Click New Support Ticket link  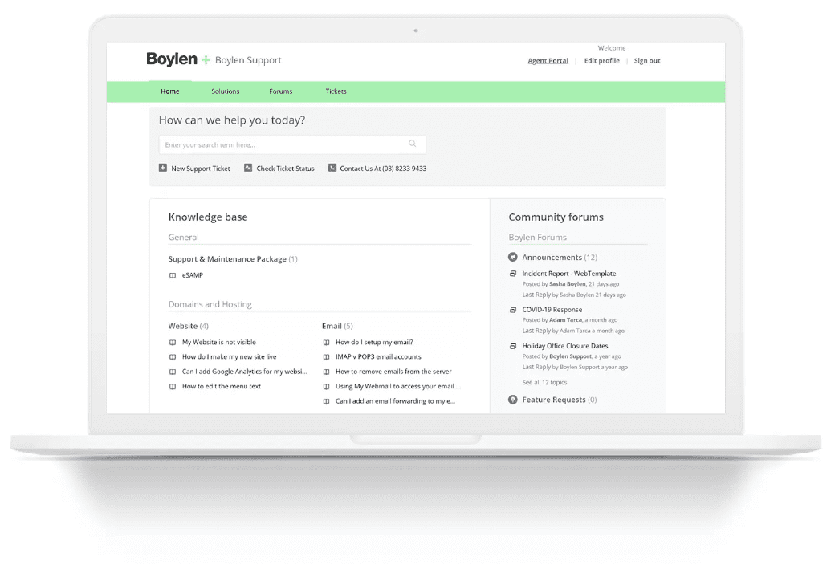(201, 169)
